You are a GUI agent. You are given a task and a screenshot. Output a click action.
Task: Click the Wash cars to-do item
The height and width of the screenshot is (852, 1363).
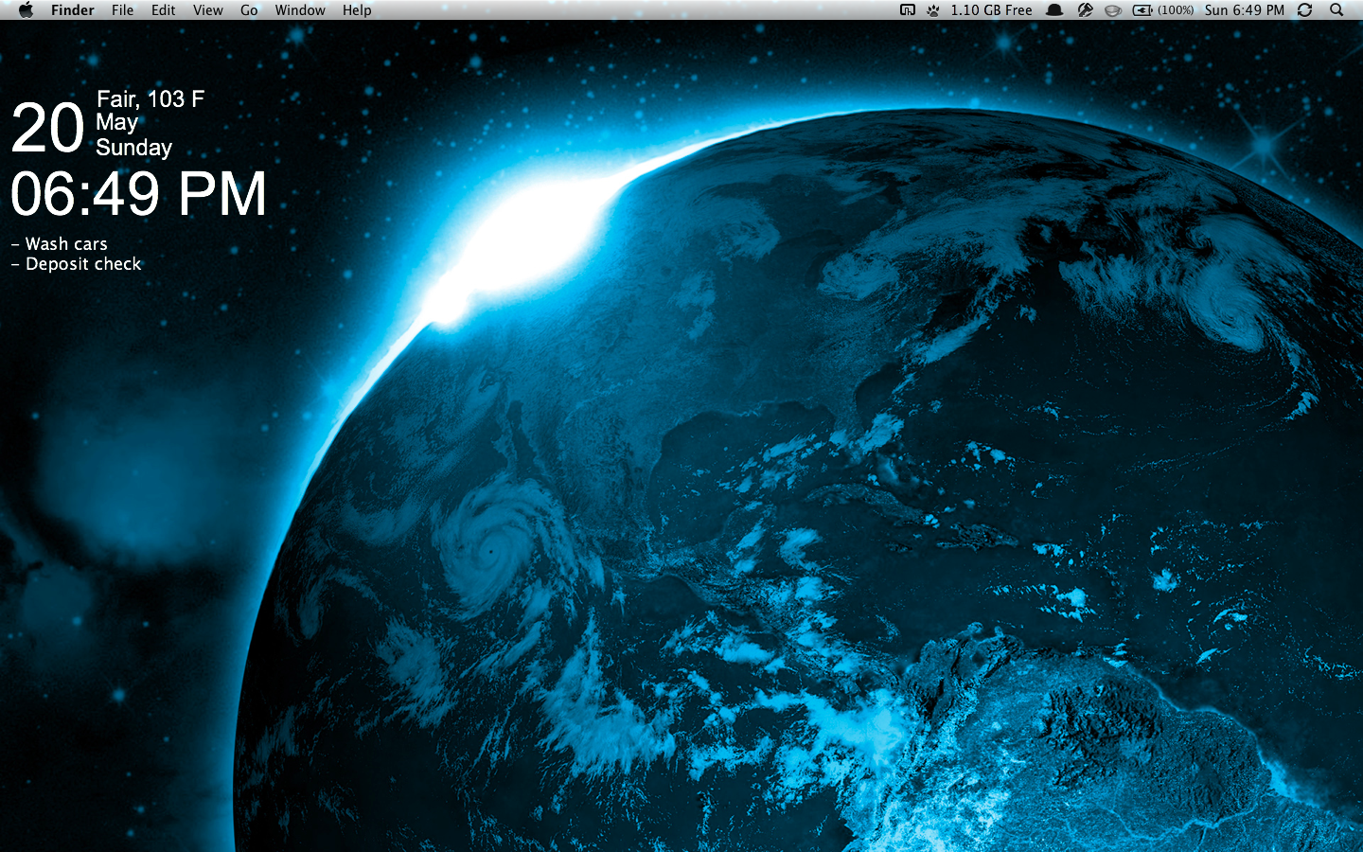point(60,244)
